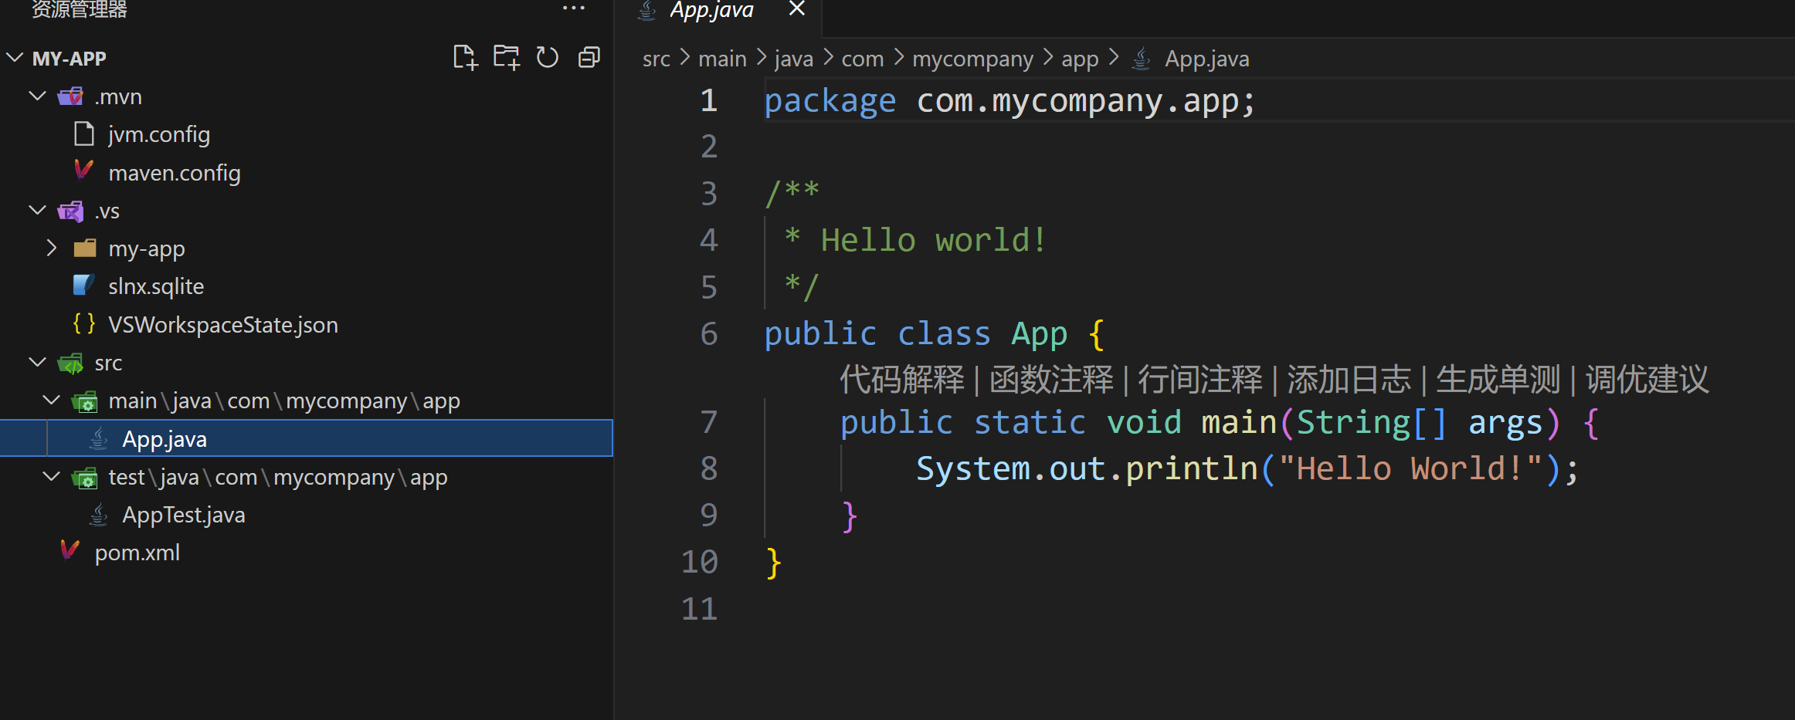Click main in the breadcrumb path

click(722, 59)
